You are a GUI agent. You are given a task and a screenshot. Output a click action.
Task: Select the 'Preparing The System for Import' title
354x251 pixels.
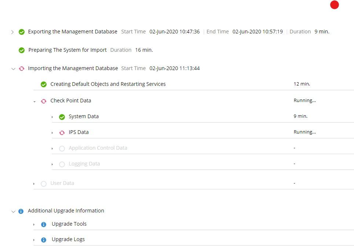[67, 50]
